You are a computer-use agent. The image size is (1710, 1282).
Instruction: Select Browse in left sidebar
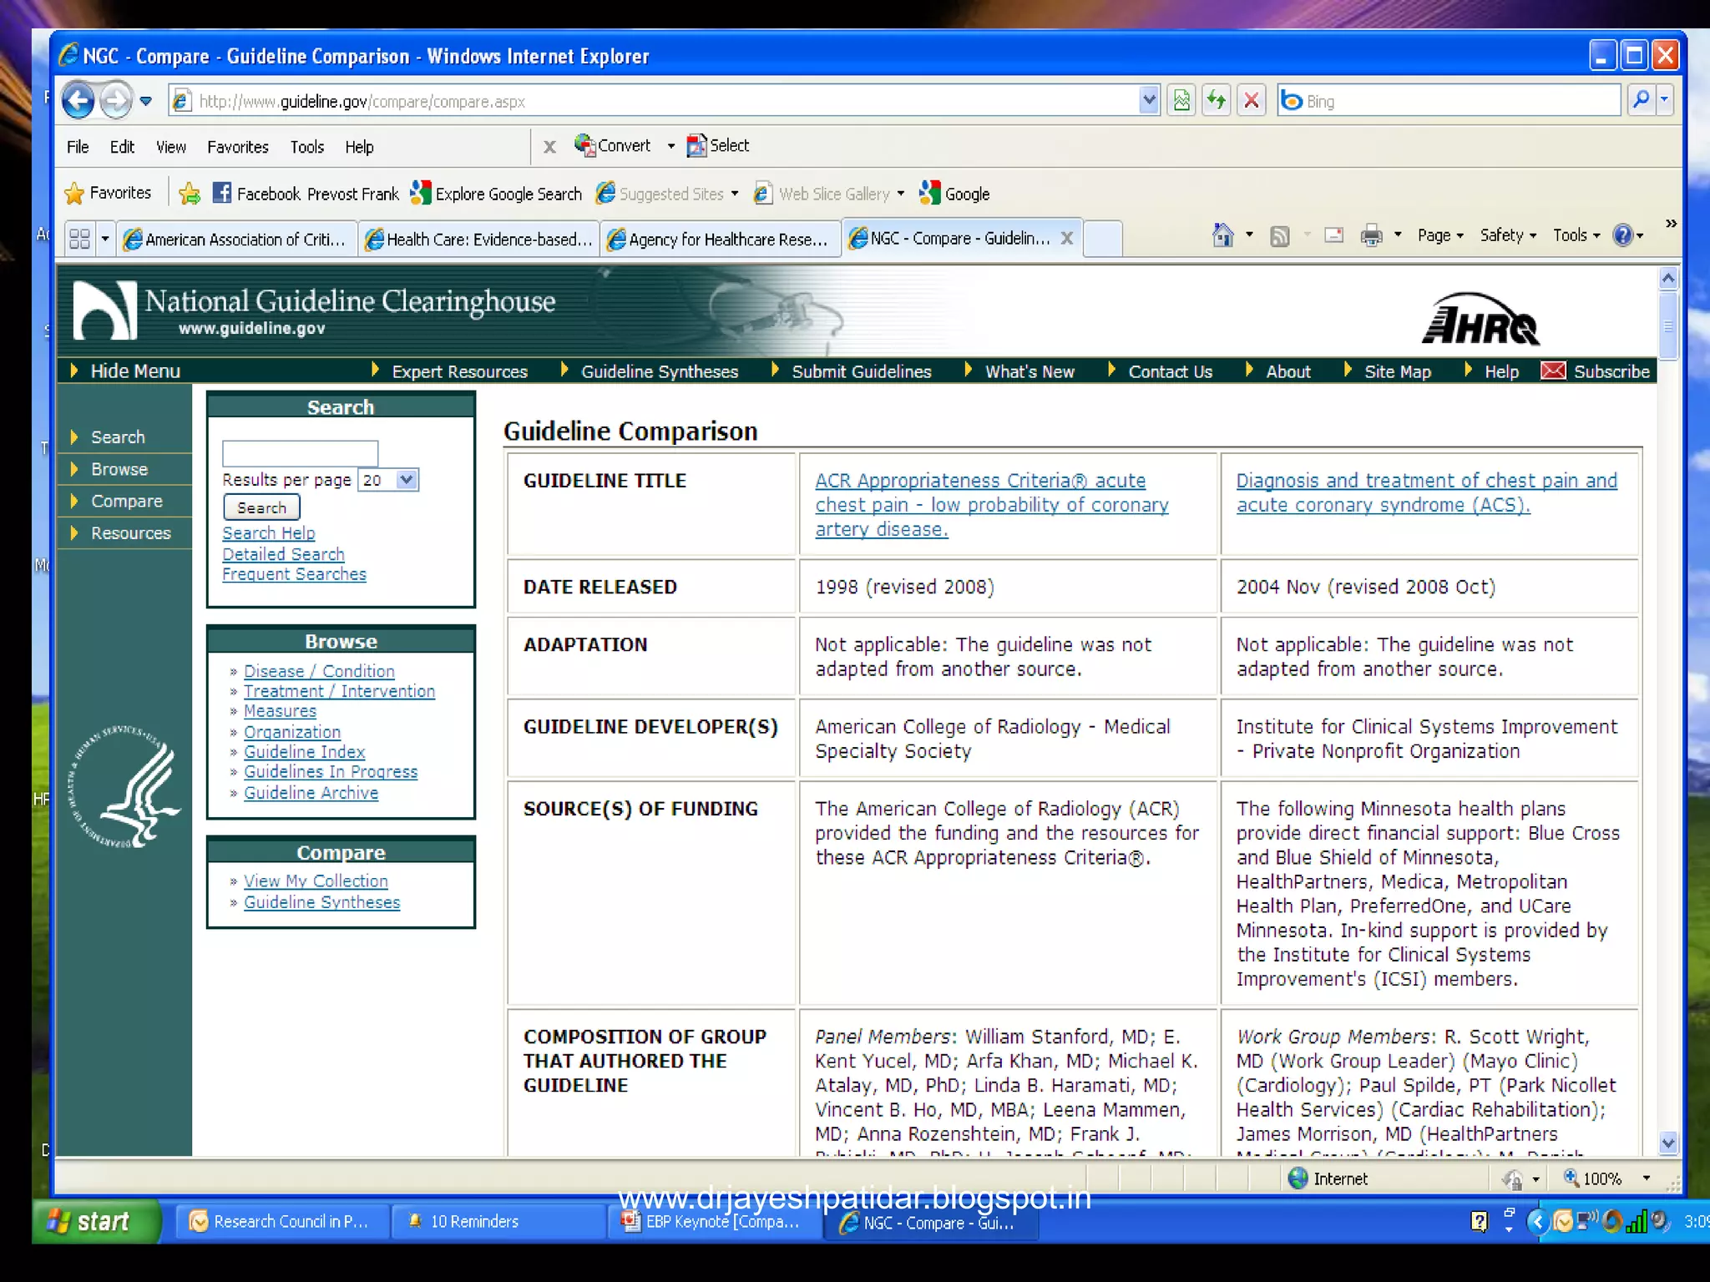click(x=119, y=469)
